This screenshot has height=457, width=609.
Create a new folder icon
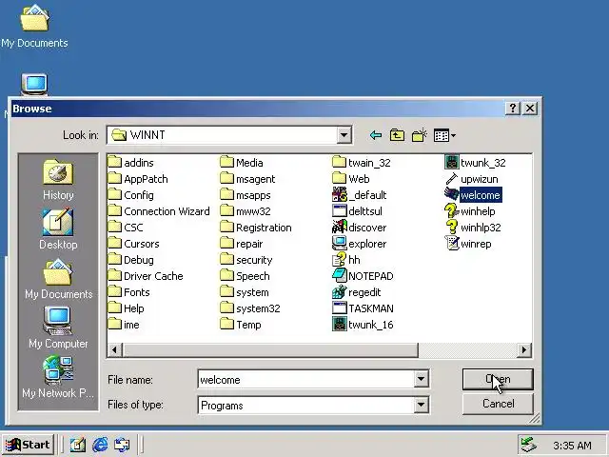point(419,135)
